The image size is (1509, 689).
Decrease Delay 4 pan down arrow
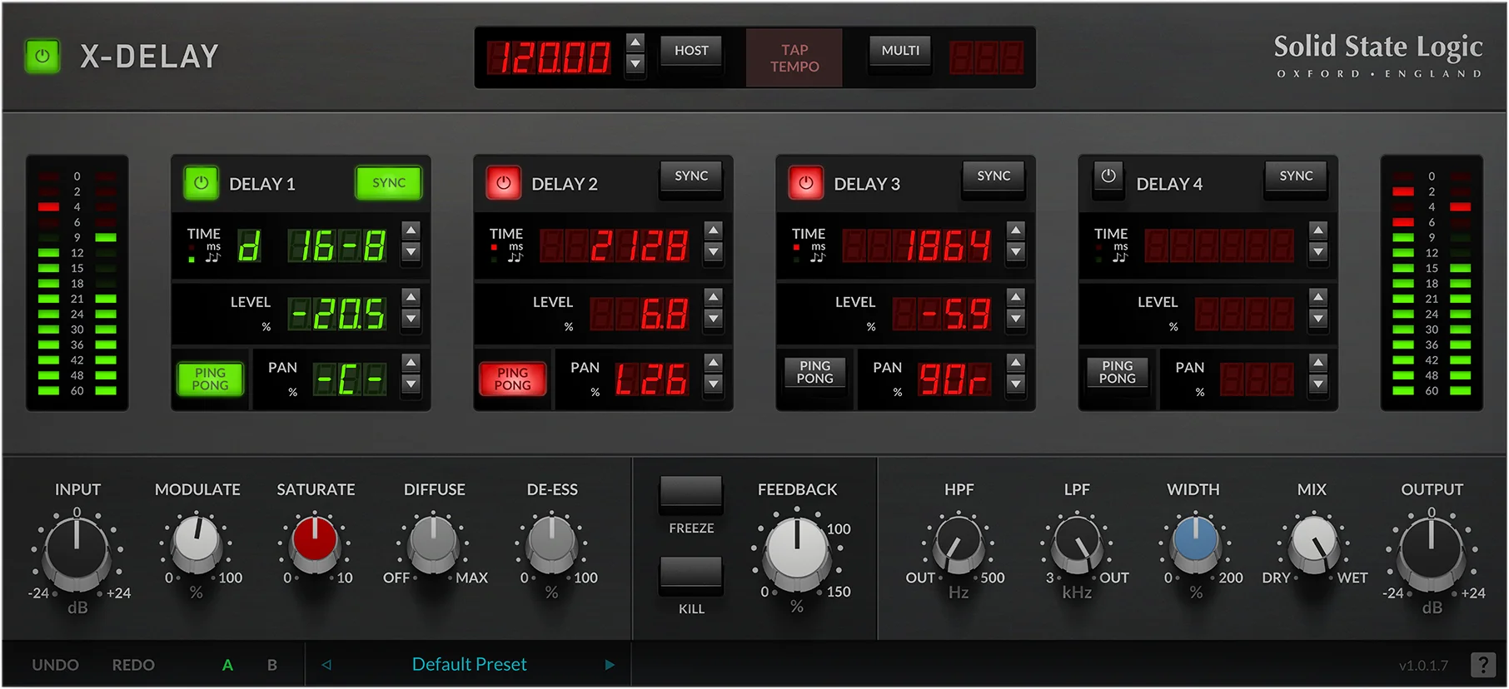tap(1317, 384)
